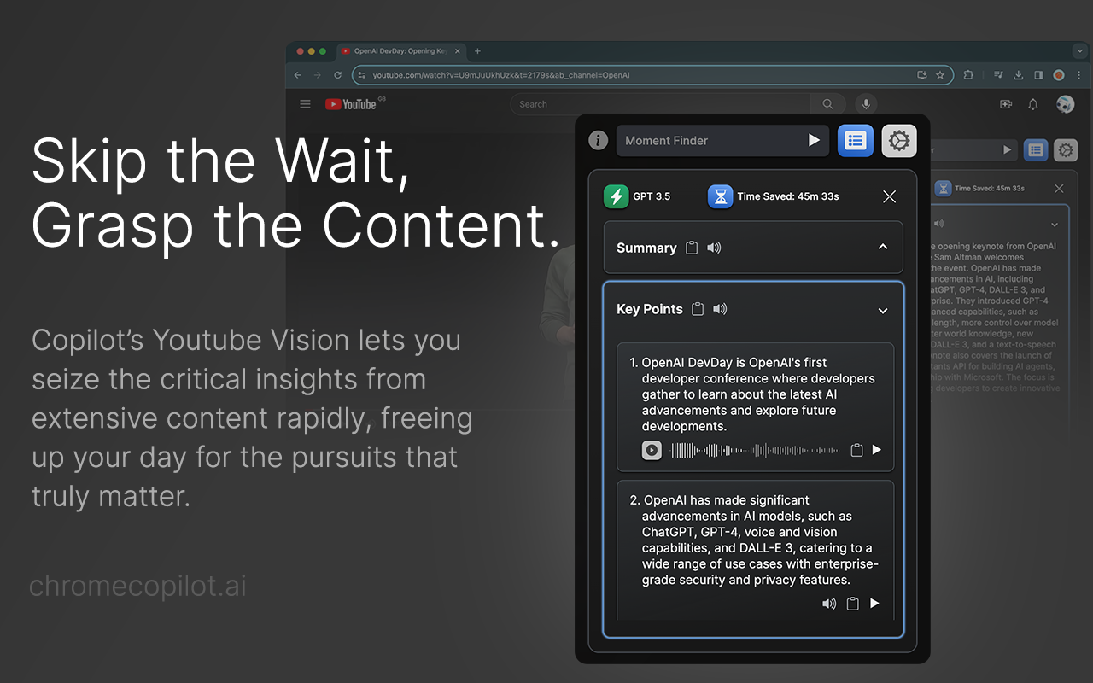Screen dimensions: 1093x683
Task: Select the OpenAI DevDay browser tab
Action: pos(400,51)
